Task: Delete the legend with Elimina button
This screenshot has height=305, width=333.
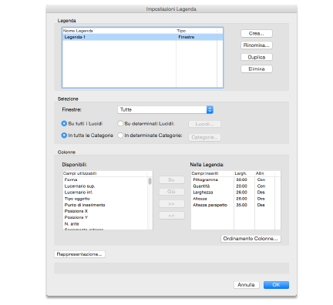Action: point(257,69)
